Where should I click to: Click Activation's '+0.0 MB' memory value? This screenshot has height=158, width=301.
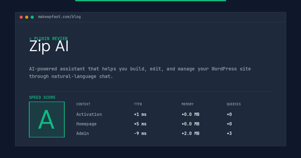pyautogui.click(x=191, y=114)
